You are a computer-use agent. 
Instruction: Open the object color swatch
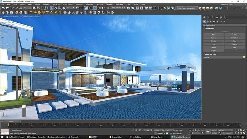tap(244, 57)
